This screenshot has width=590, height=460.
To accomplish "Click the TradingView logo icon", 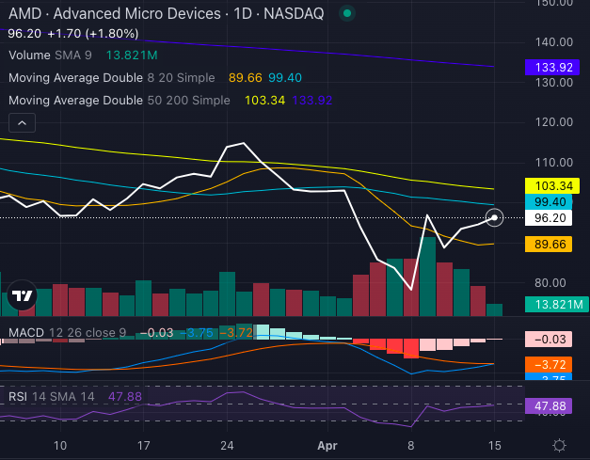I will 23,295.
